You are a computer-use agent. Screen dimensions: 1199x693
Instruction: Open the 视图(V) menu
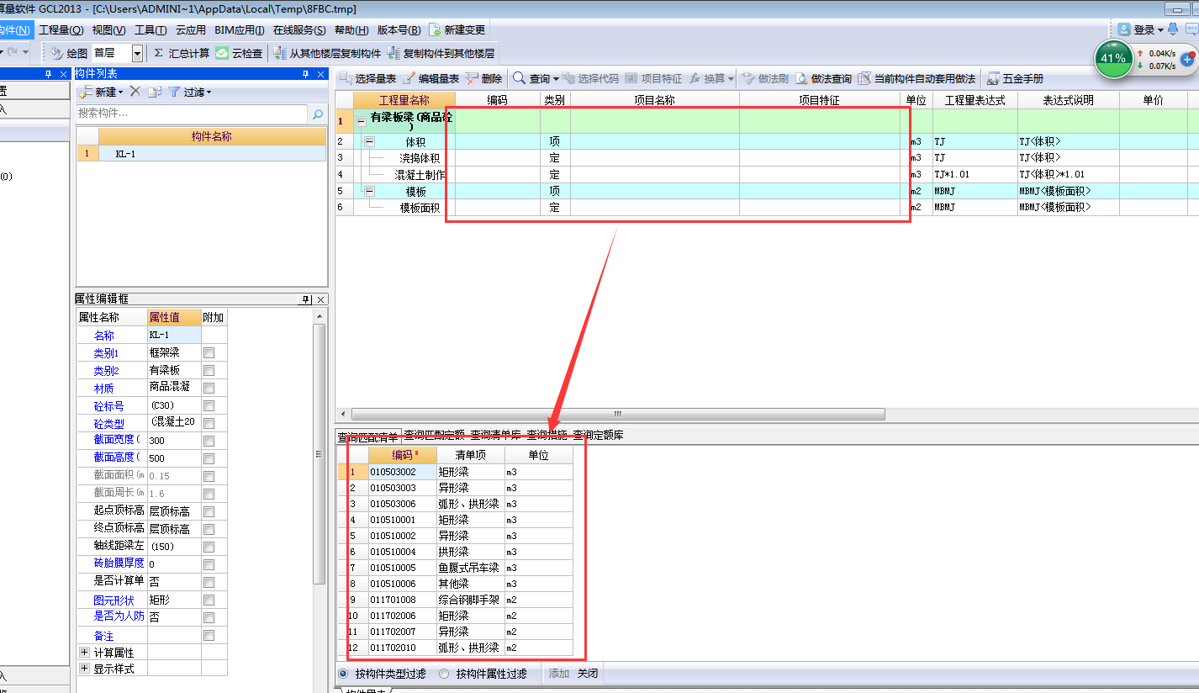108,29
